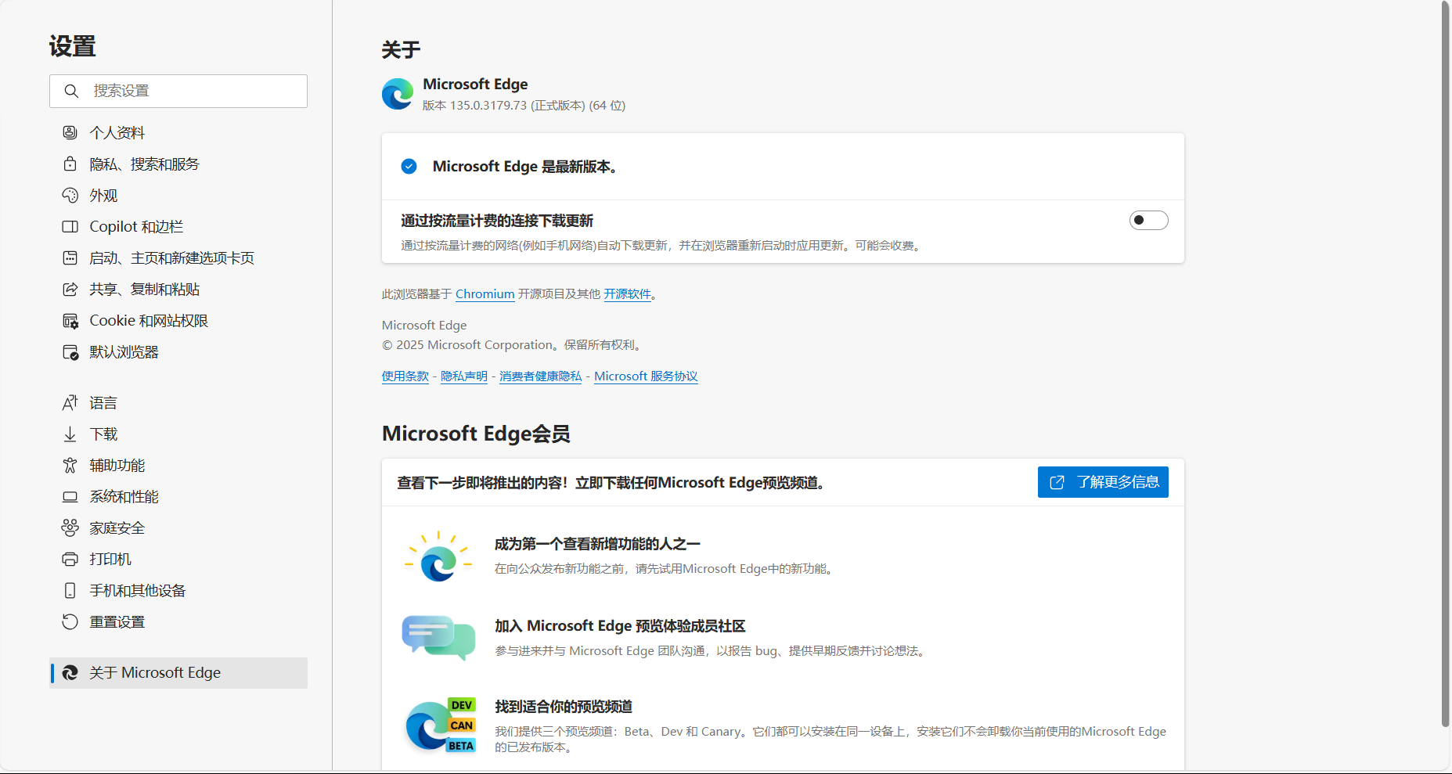
Task: Click the default browser icon beside 默认浏览器
Action: tap(70, 351)
